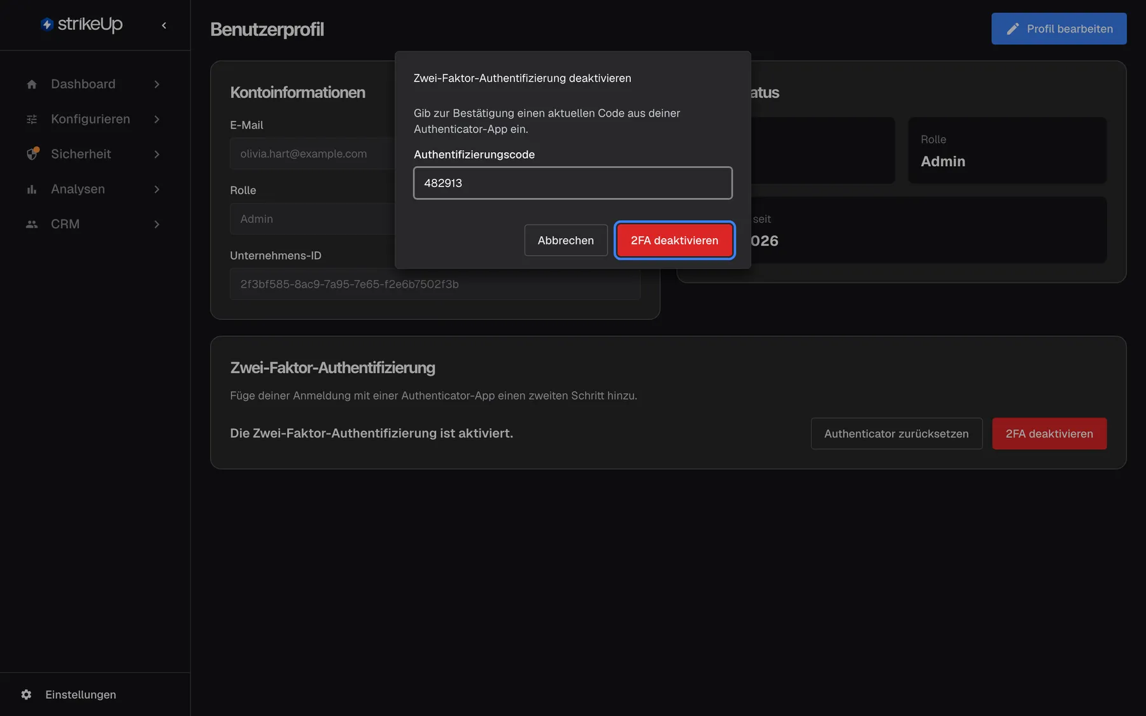Expand the Sicherheit menu chevron
Screen dimensions: 1146x716
point(157,154)
